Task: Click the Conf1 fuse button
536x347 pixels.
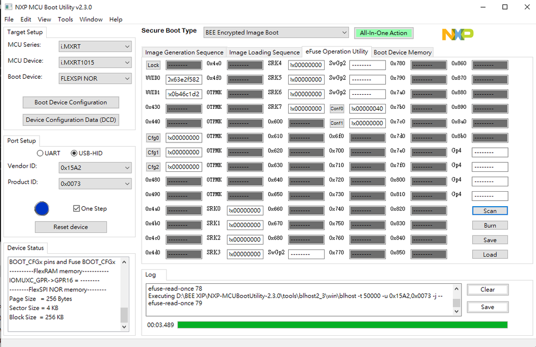Action: pos(337,123)
